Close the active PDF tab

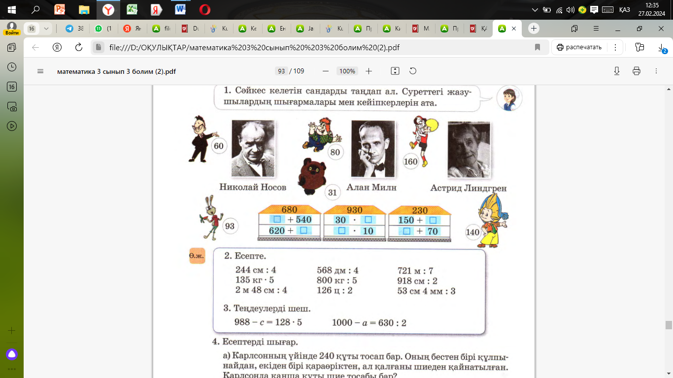(x=514, y=29)
